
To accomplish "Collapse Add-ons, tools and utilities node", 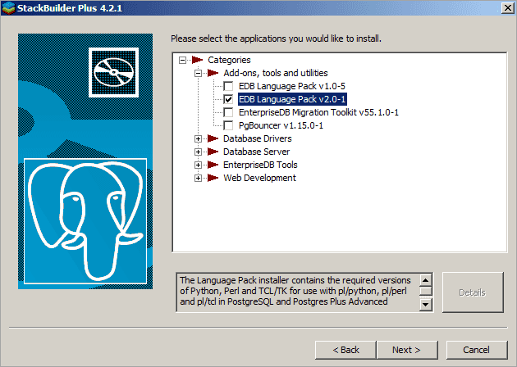I will [x=198, y=73].
